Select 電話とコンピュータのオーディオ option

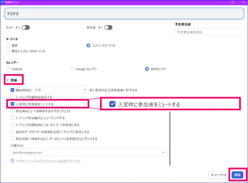tap(8, 51)
